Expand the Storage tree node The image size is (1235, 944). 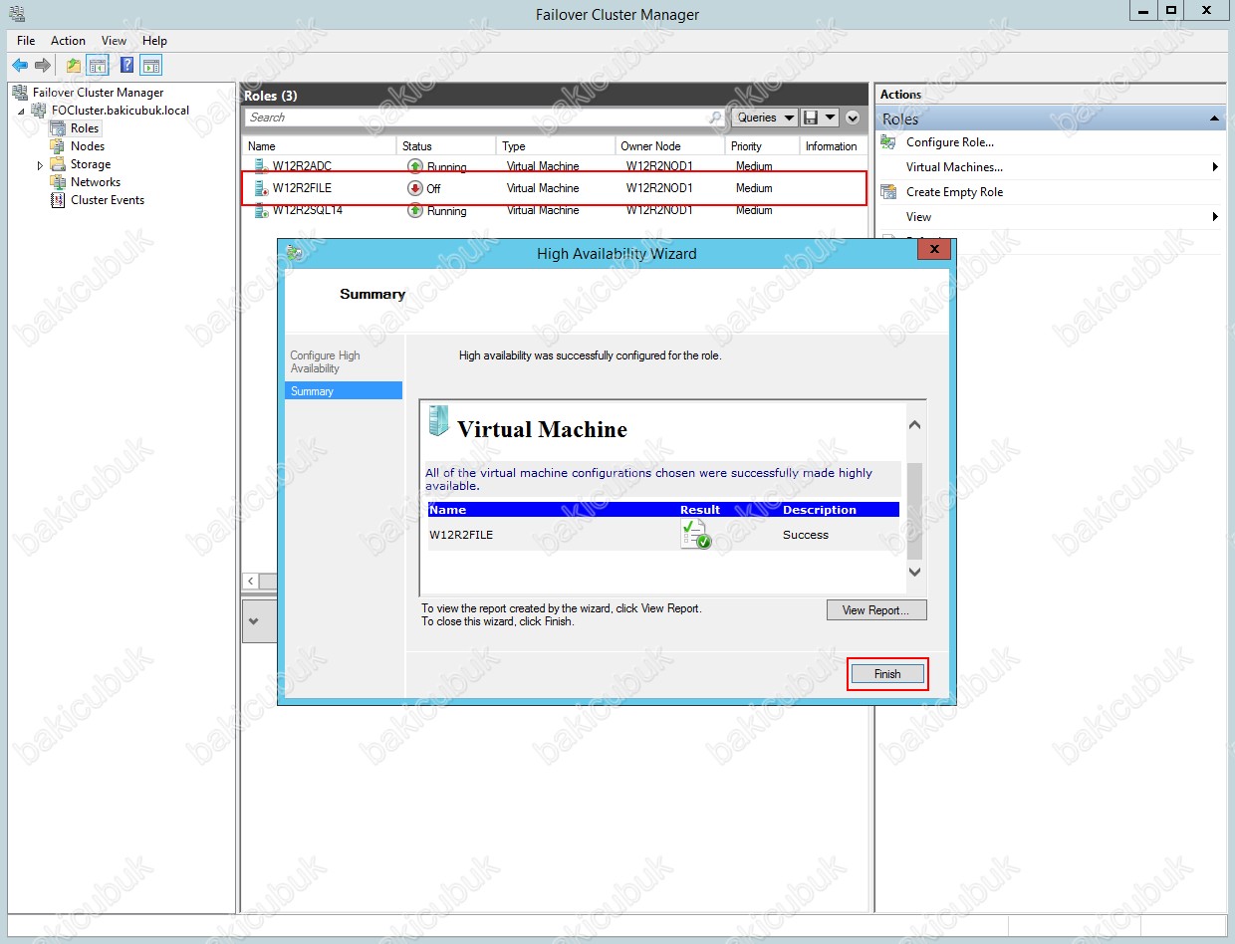(x=40, y=165)
